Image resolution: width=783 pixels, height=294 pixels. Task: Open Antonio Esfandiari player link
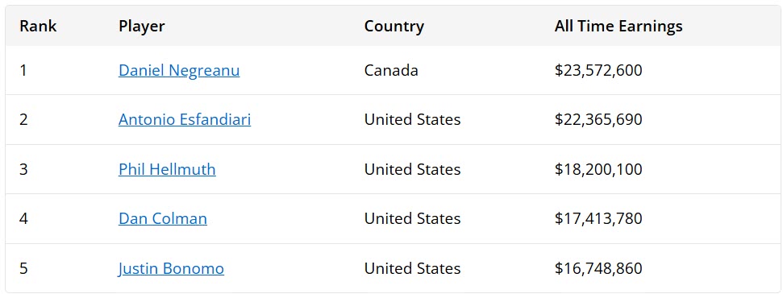tap(185, 120)
